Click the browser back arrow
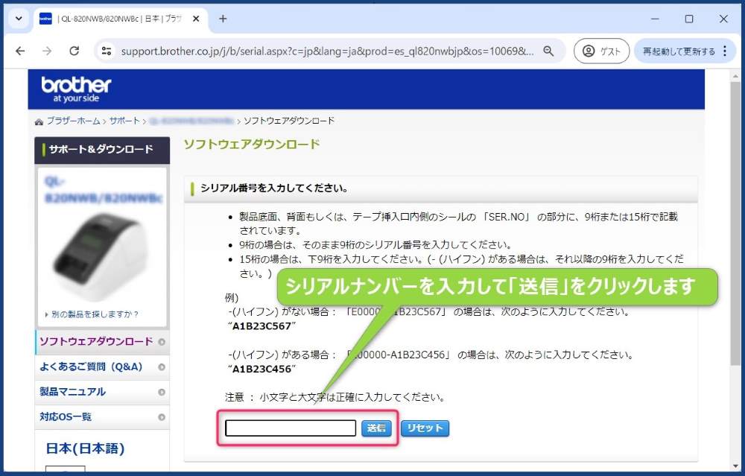This screenshot has width=745, height=476. [x=20, y=51]
